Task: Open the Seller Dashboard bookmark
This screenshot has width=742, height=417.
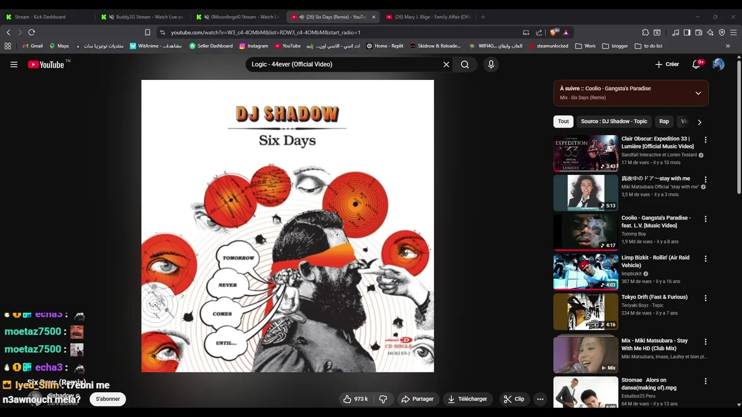Action: coord(211,46)
